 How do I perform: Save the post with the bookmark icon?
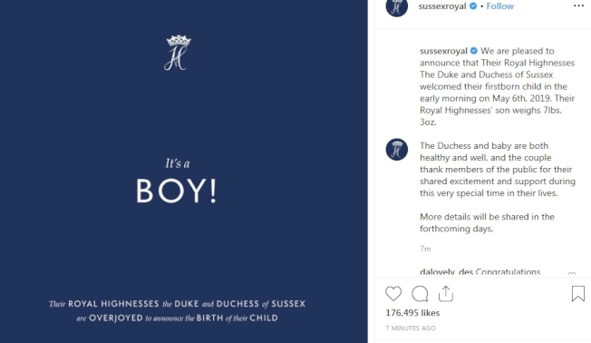point(577,294)
